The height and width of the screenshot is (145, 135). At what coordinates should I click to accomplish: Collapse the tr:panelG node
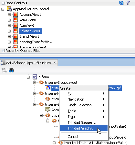click(35, 104)
